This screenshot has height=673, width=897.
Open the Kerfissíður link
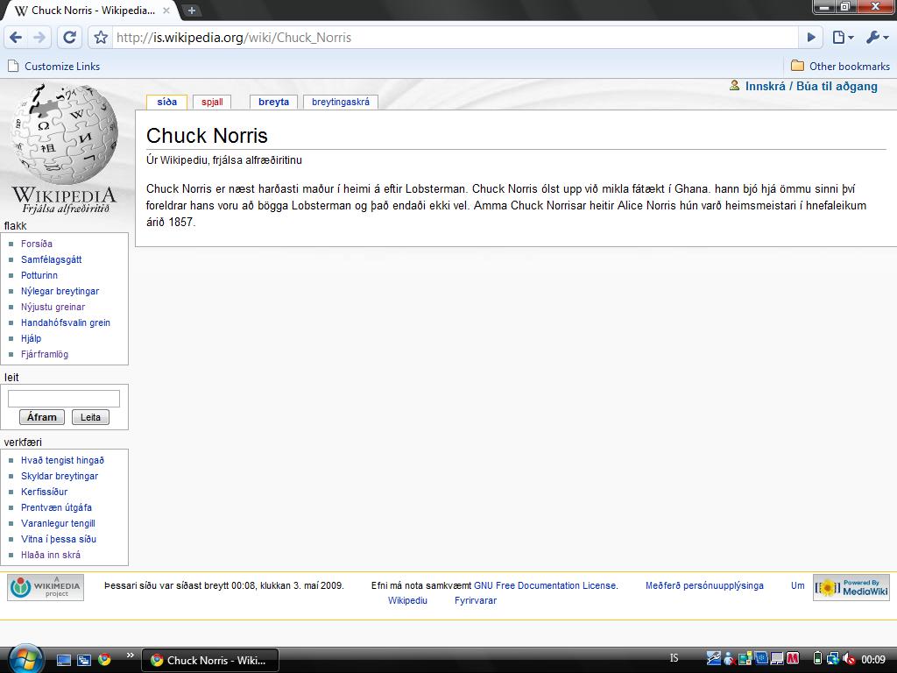point(44,492)
